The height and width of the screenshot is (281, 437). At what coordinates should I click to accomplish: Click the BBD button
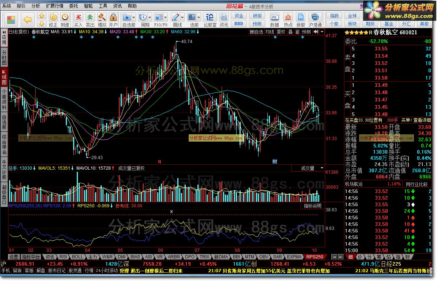tap(239, 24)
